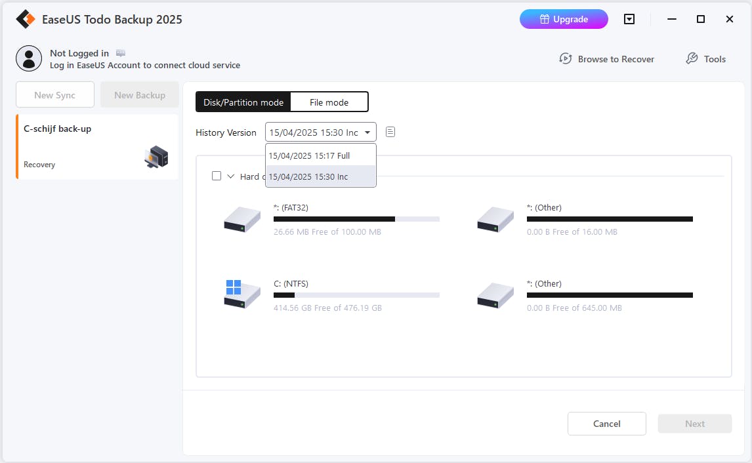Select the 645.00 MB Other partition icon

click(495, 295)
